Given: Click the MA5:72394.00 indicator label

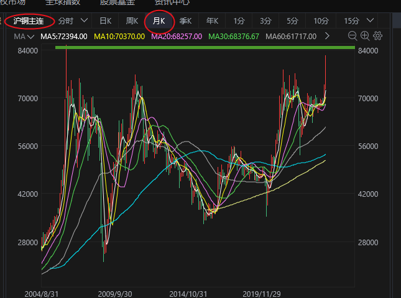Looking at the screenshot, I should pyautogui.click(x=64, y=37).
